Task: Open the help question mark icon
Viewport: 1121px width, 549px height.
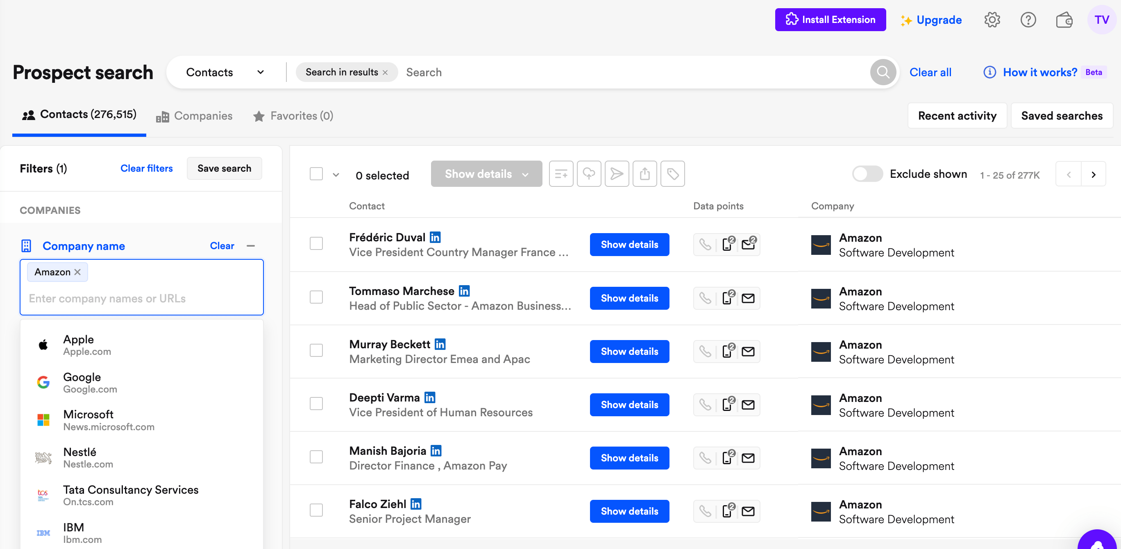Action: (x=1028, y=20)
